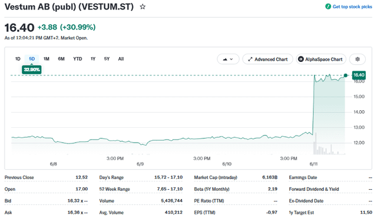Click Day's Range value 15.72 - 17.10
The width and height of the screenshot is (377, 218).
[x=168, y=177]
